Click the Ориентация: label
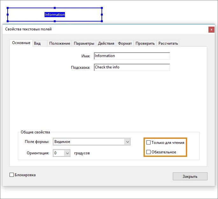 (x=38, y=153)
